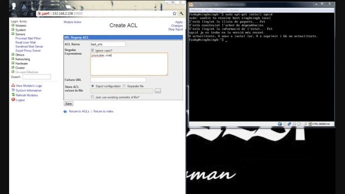This screenshot has height=194, width=345.
Task: Expand the Webmin category in sidebar
Action: coord(20,26)
